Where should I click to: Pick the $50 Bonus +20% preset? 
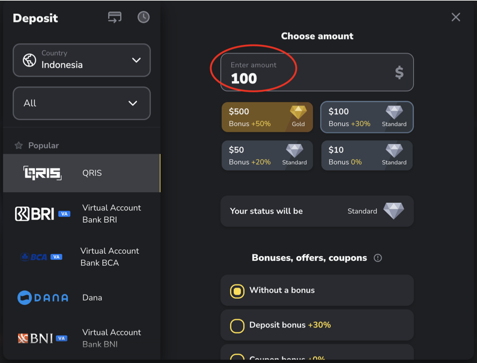click(267, 155)
